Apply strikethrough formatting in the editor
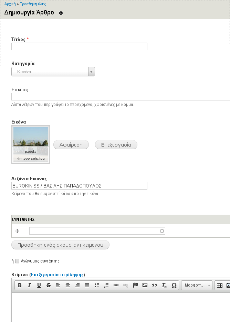 click(49, 285)
